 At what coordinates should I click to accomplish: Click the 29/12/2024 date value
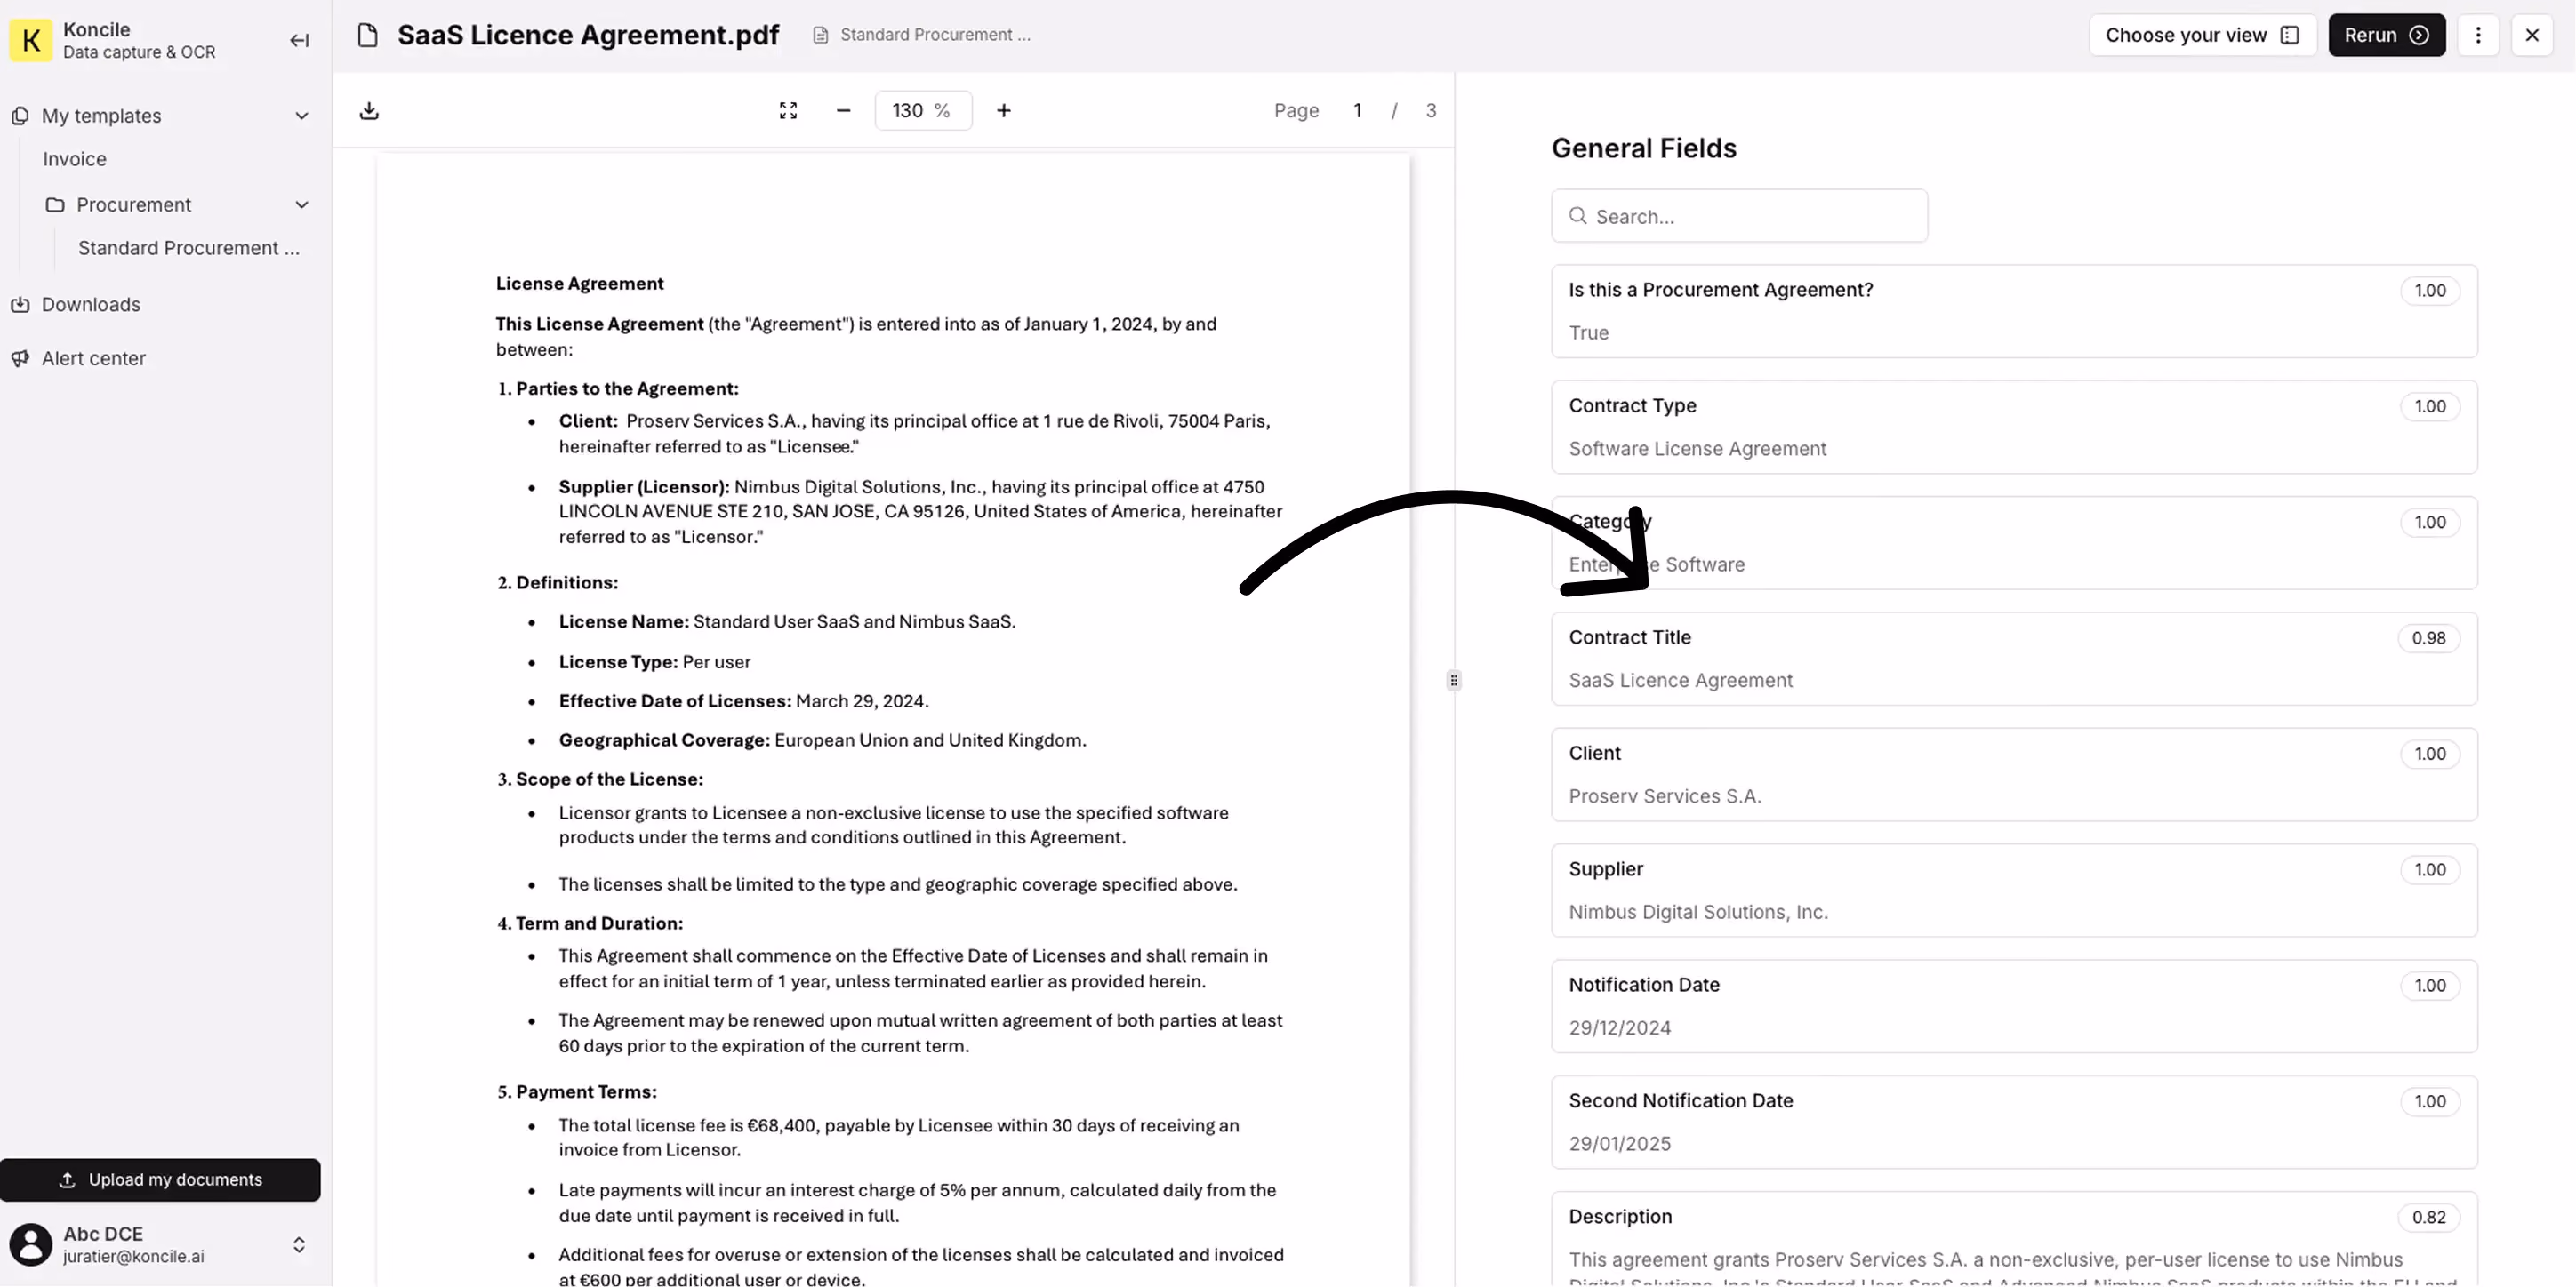pos(1619,1029)
